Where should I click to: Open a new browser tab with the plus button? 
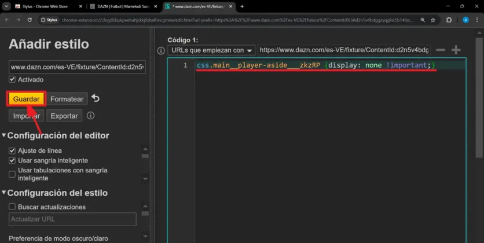click(242, 6)
